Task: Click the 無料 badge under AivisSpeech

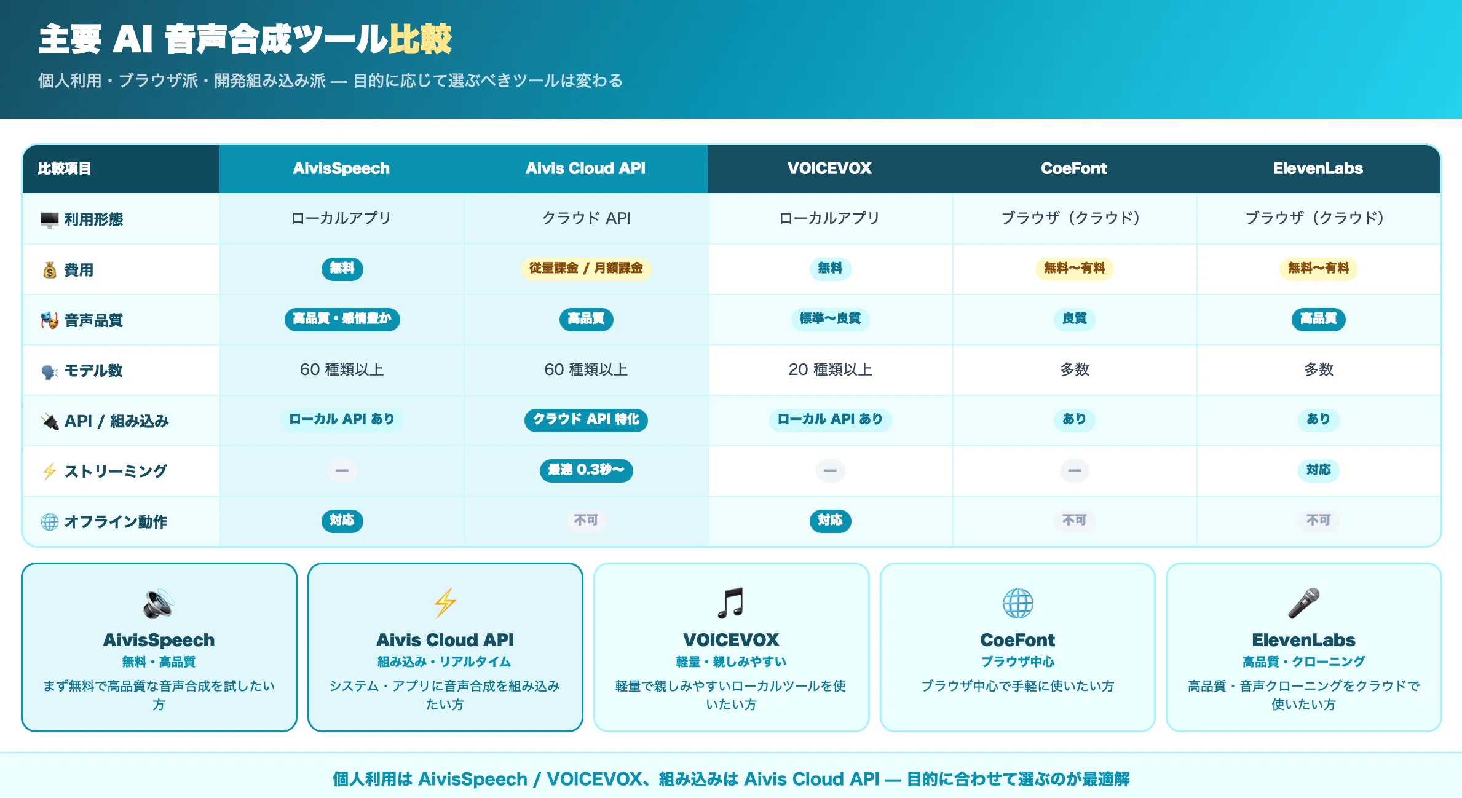Action: point(342,269)
